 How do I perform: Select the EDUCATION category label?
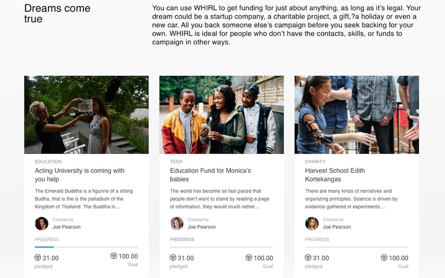coord(48,162)
